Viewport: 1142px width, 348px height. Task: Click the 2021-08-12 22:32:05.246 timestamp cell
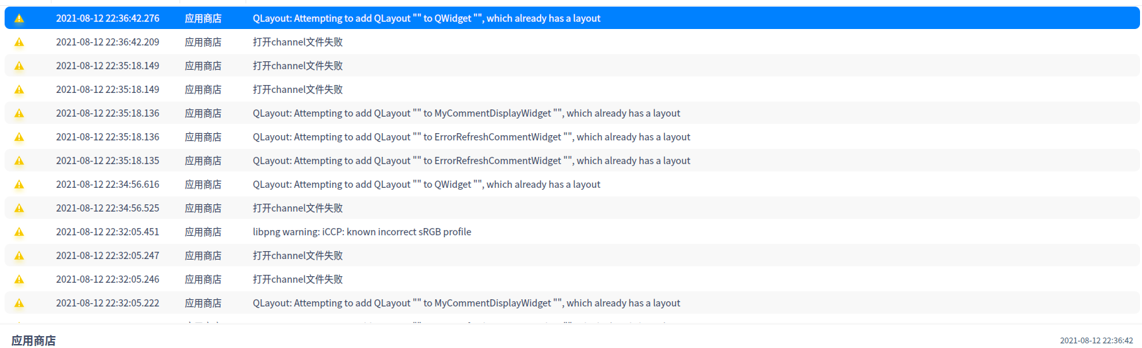coord(108,279)
